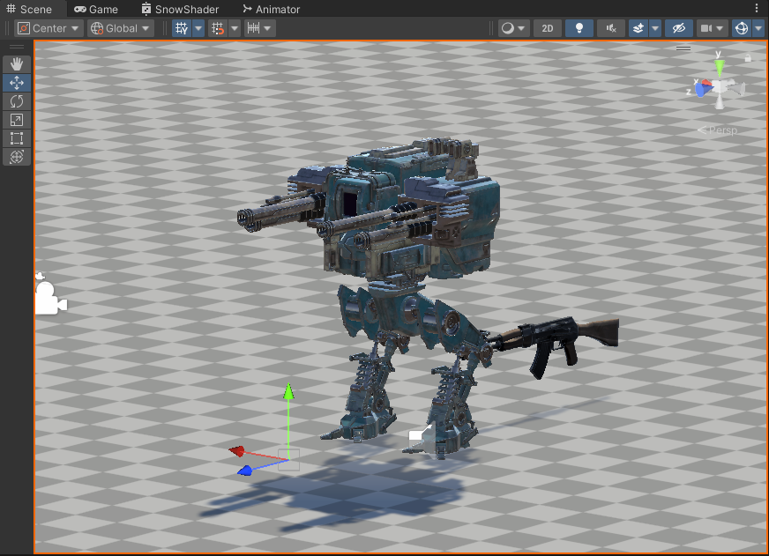Toggle the orientation gizmo rotation lock

[x=748, y=58]
